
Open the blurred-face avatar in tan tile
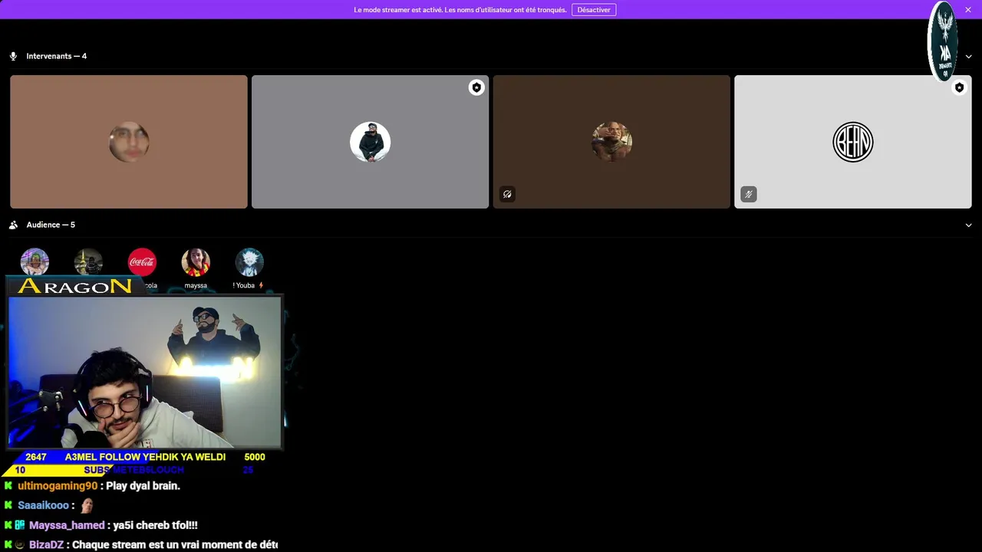(129, 142)
